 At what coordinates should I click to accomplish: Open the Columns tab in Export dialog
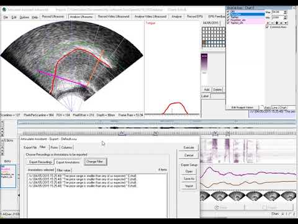[66, 147]
